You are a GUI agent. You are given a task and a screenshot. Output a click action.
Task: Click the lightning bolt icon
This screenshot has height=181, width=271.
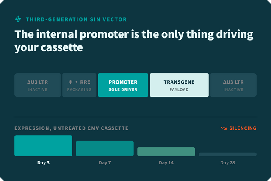(x=18, y=19)
